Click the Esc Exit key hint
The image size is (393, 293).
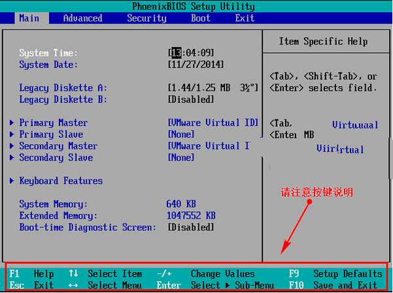click(31, 285)
